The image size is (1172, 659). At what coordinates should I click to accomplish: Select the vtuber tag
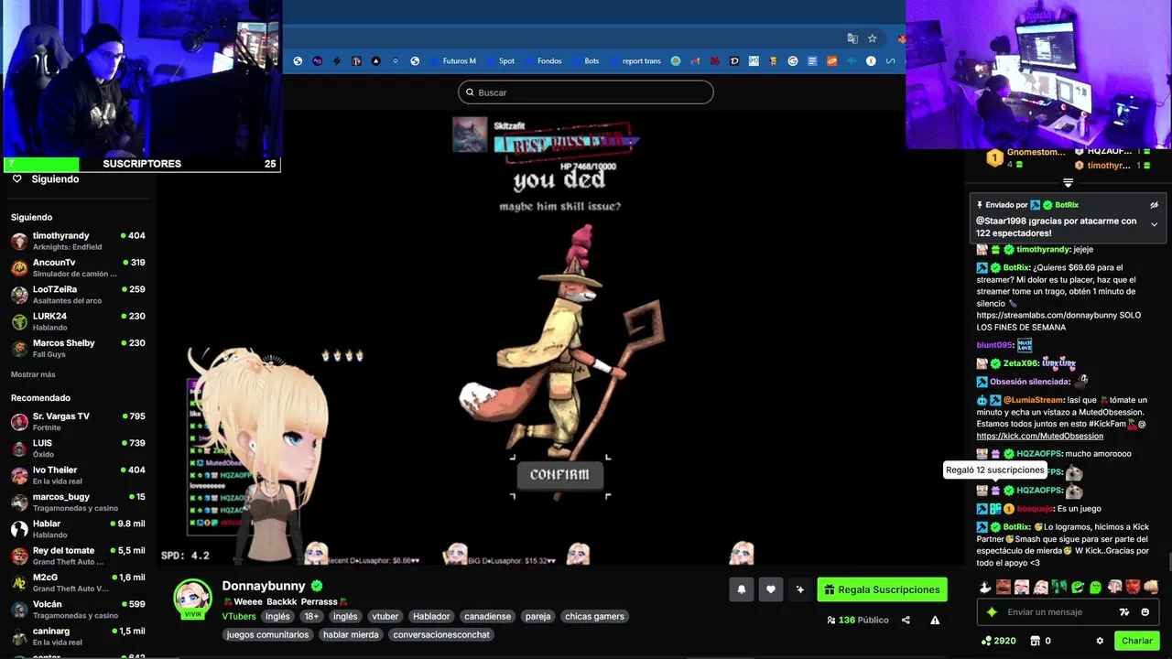pos(385,617)
